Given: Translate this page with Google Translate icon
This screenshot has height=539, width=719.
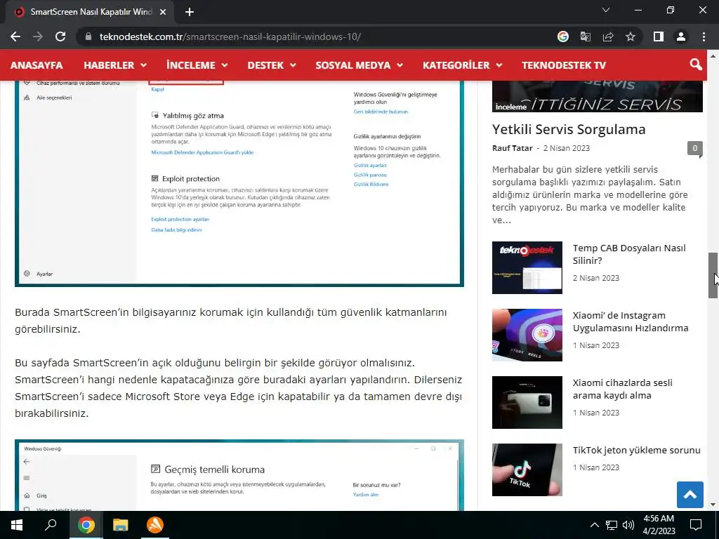Looking at the screenshot, I should [x=586, y=36].
